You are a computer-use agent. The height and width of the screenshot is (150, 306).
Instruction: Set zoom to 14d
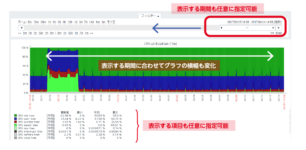pos(91,22)
